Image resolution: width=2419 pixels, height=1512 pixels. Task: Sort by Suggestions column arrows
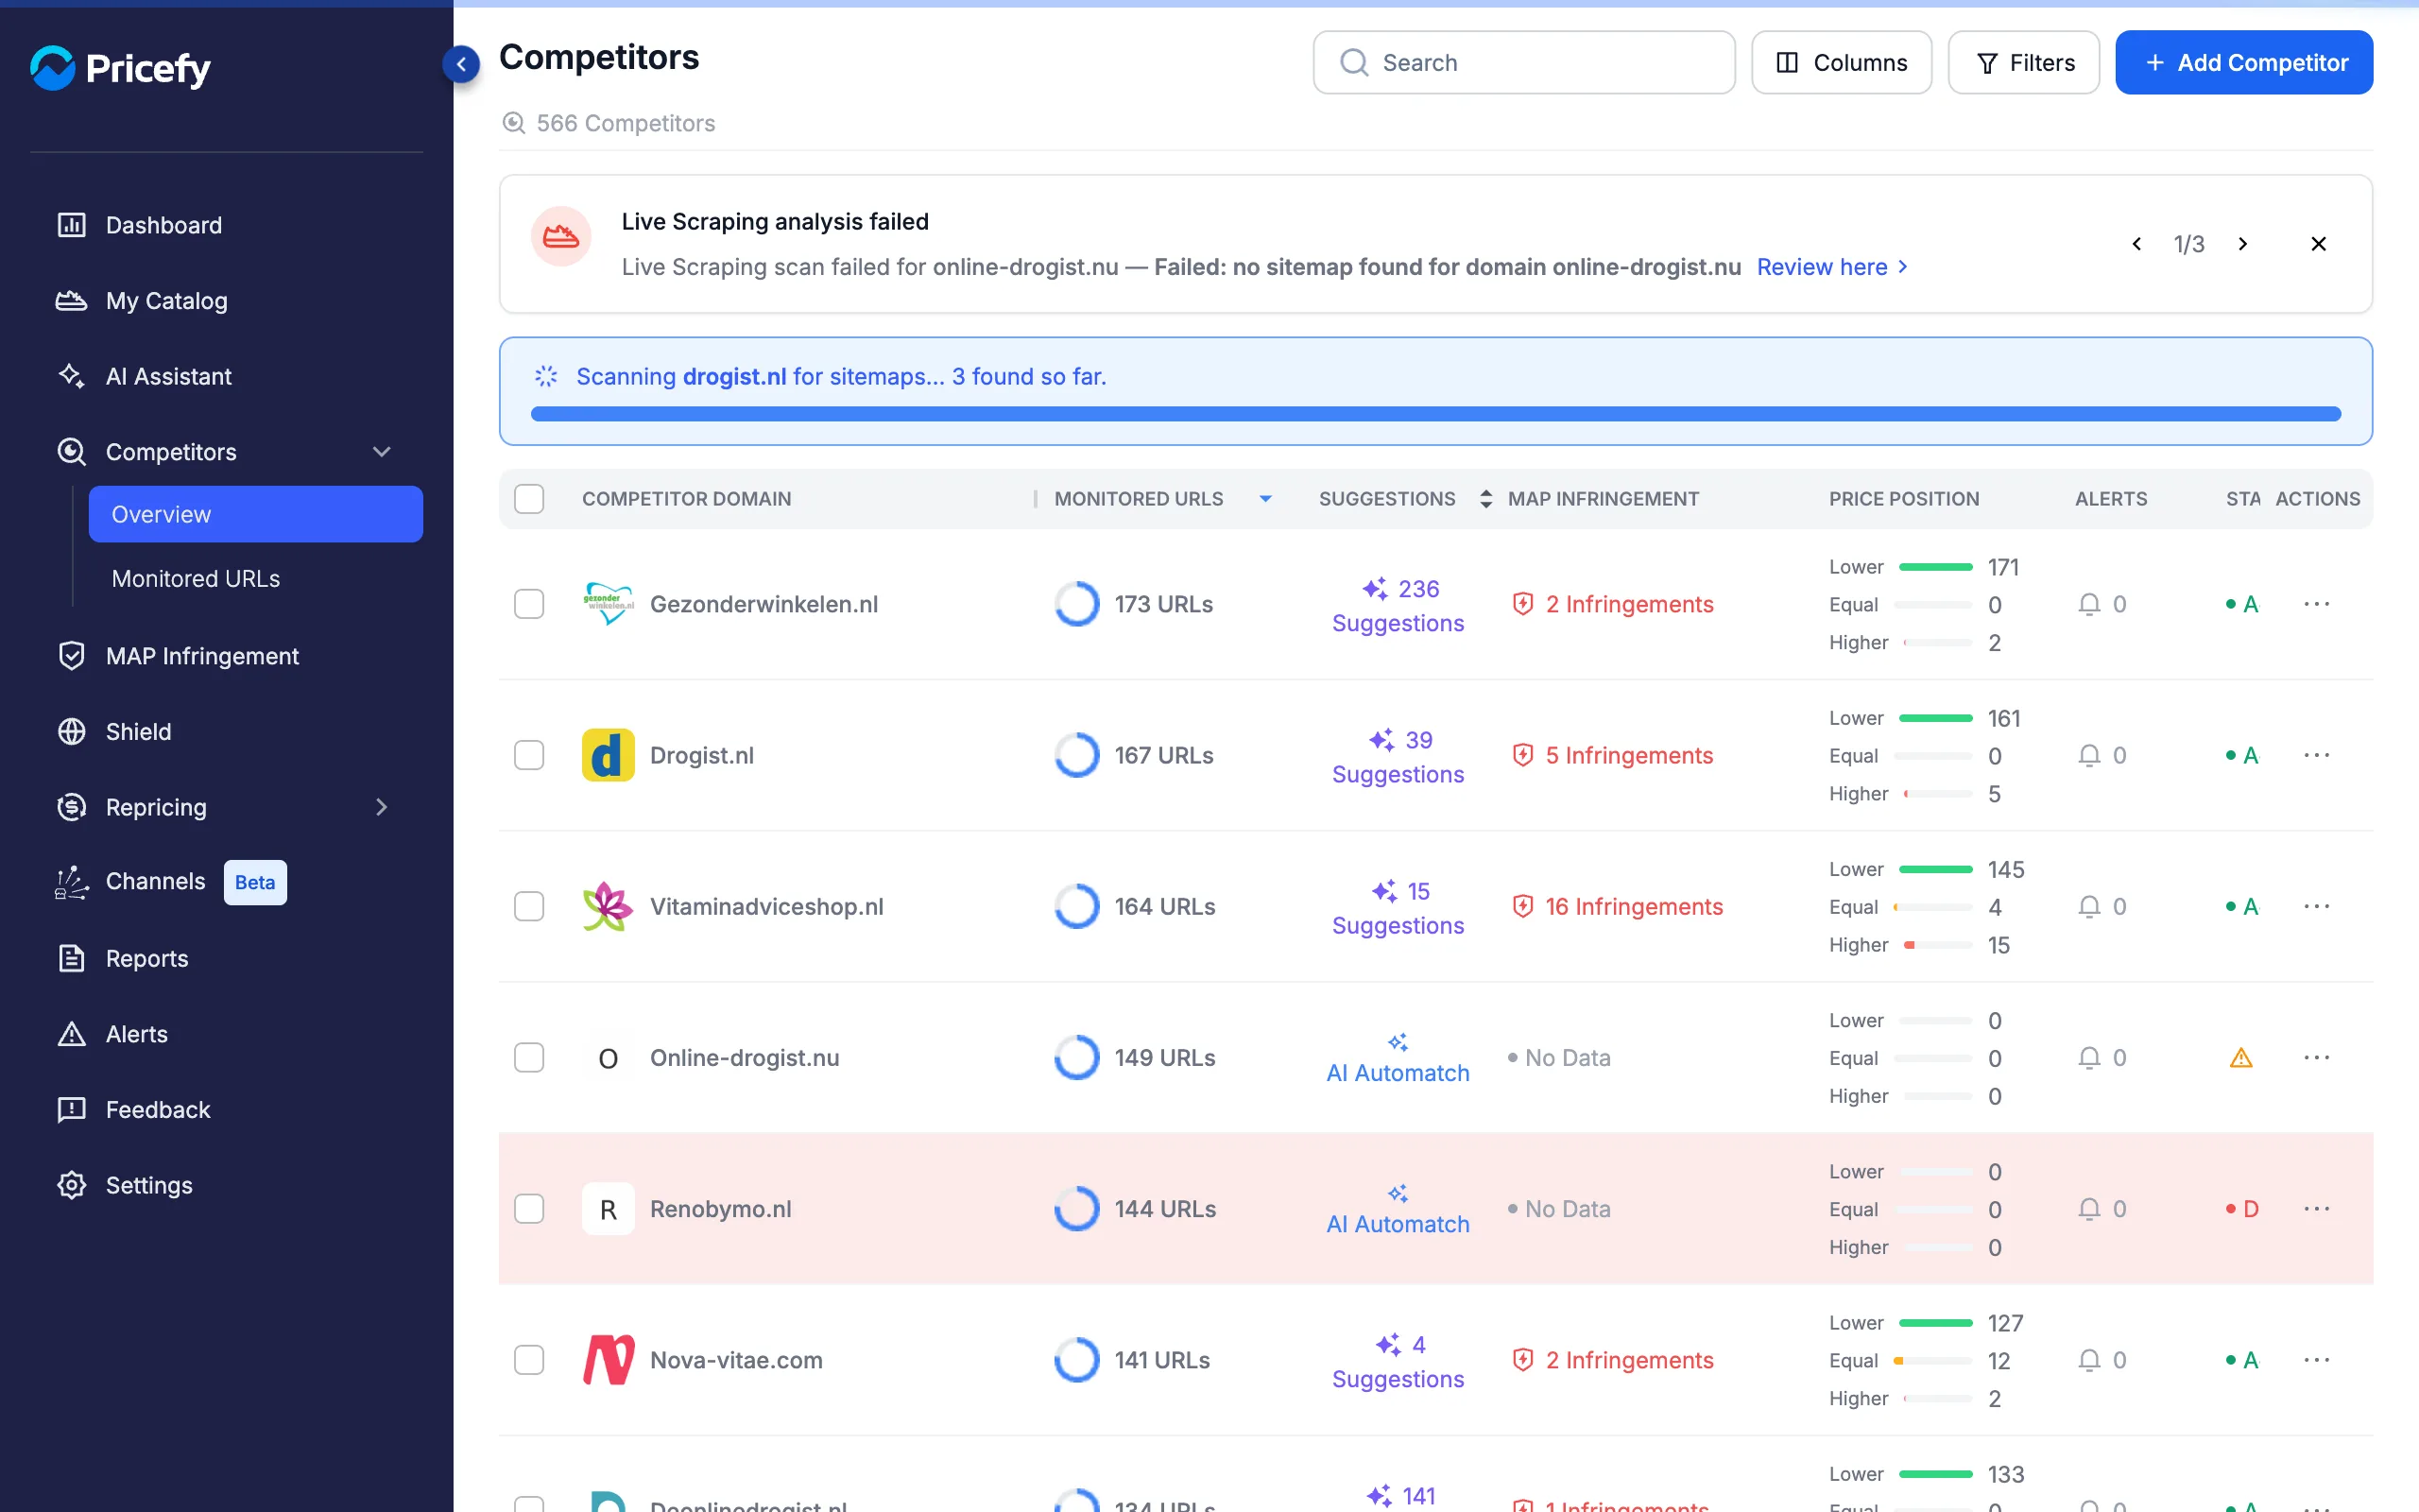click(x=1485, y=499)
